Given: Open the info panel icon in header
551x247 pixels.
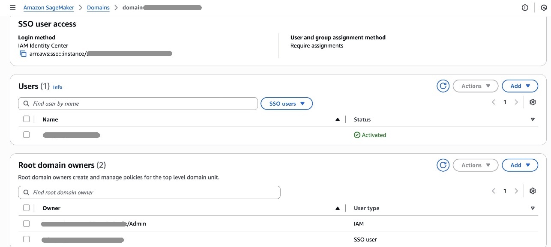Looking at the screenshot, I should click(525, 8).
